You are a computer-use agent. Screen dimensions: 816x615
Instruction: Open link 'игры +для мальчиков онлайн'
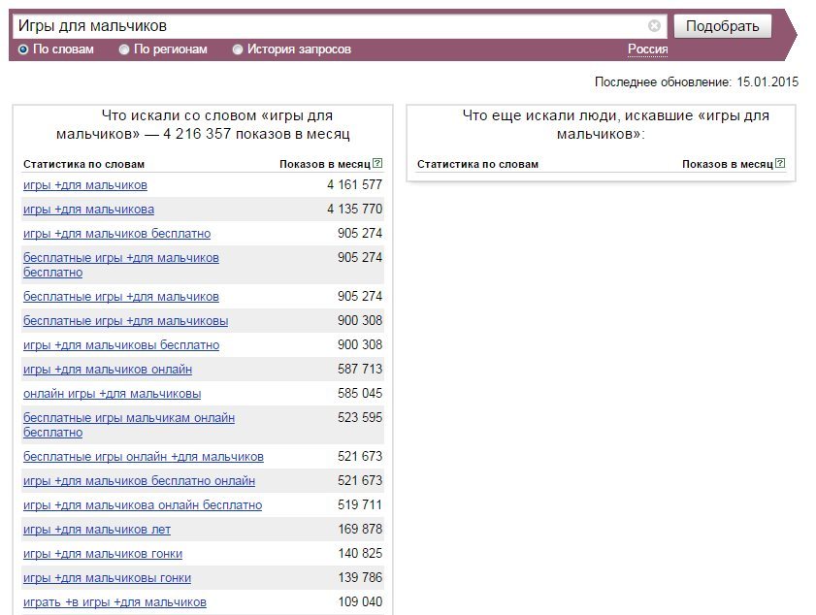point(107,370)
